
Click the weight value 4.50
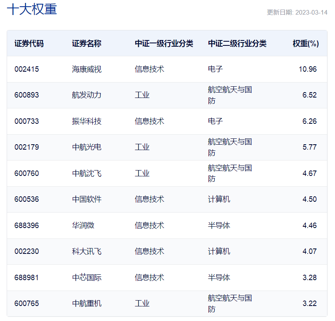[310, 199]
